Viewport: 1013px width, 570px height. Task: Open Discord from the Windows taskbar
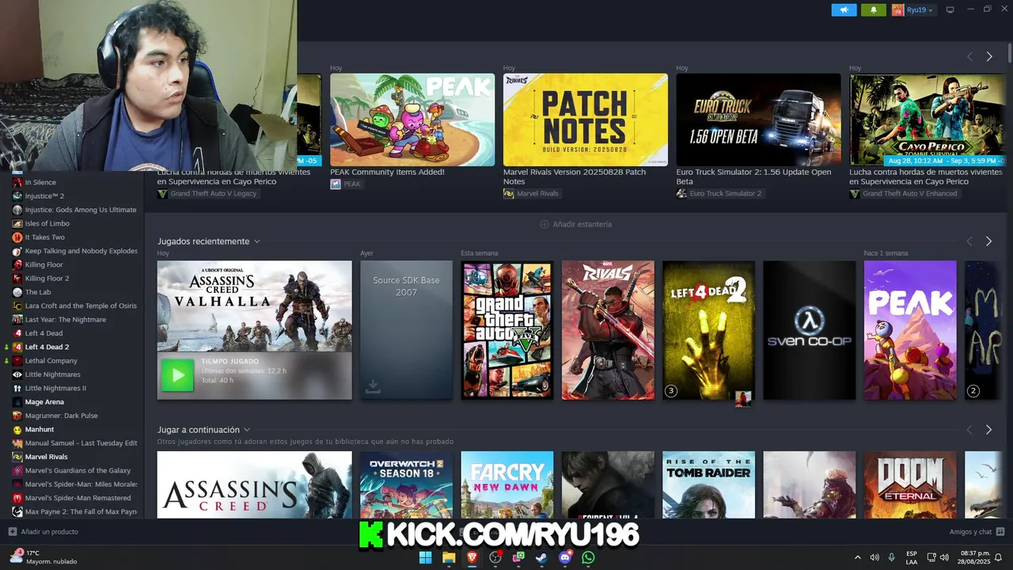click(x=565, y=557)
